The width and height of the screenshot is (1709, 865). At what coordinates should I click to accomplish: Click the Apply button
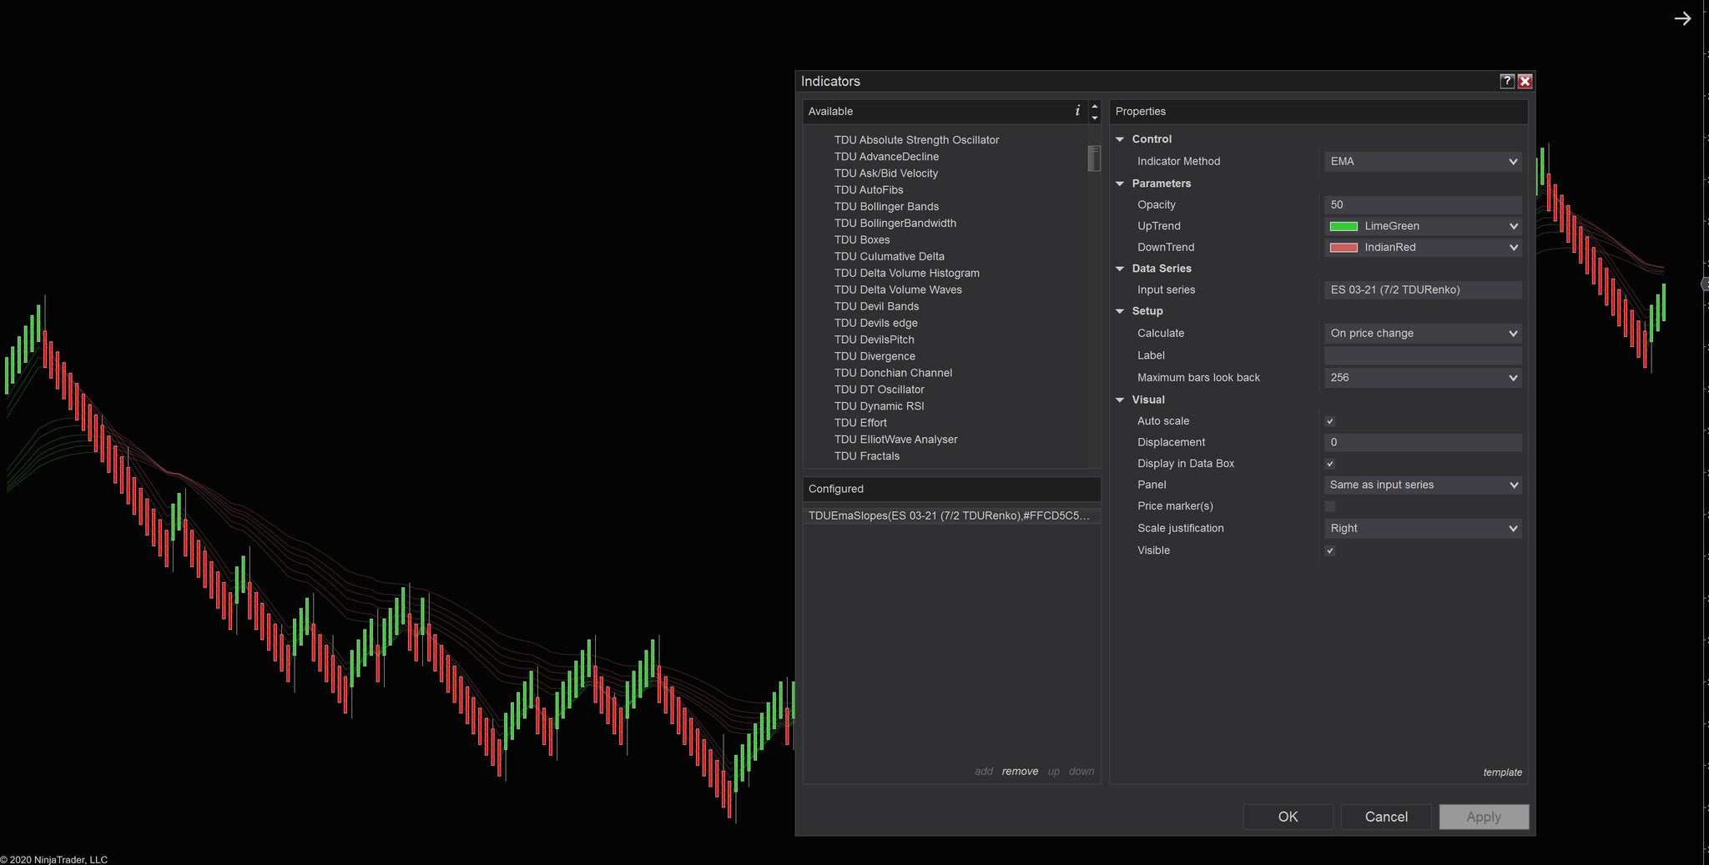[x=1483, y=817]
